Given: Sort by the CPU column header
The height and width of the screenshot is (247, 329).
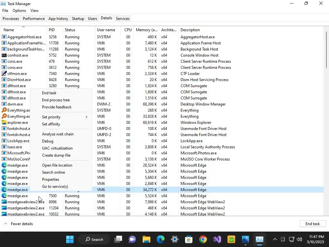Looking at the screenshot, I should coord(127,30).
